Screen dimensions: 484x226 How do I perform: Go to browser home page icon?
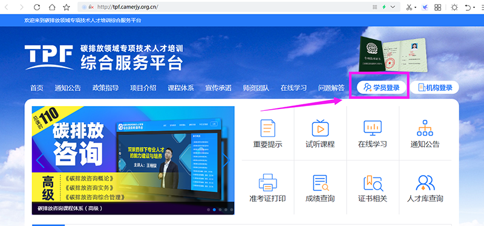[x=52, y=7]
